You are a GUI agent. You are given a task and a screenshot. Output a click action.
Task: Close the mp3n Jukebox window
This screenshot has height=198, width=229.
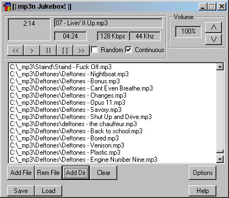(222, 7)
